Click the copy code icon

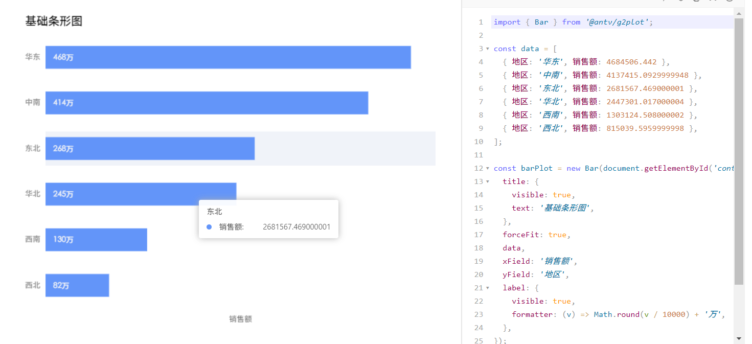click(x=696, y=2)
